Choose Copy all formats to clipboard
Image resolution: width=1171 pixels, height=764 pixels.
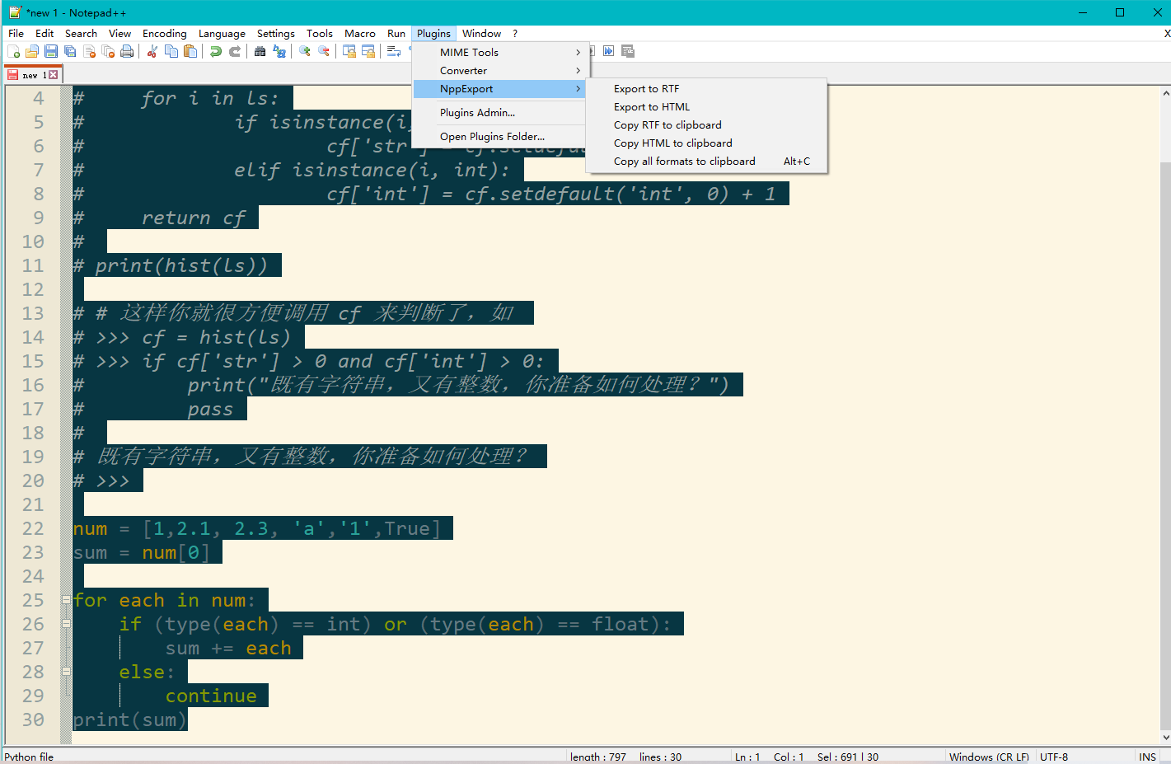click(706, 161)
